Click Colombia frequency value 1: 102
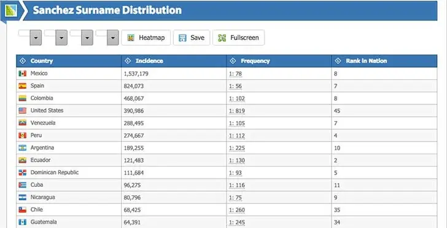This screenshot has width=447, height=228. [x=237, y=99]
